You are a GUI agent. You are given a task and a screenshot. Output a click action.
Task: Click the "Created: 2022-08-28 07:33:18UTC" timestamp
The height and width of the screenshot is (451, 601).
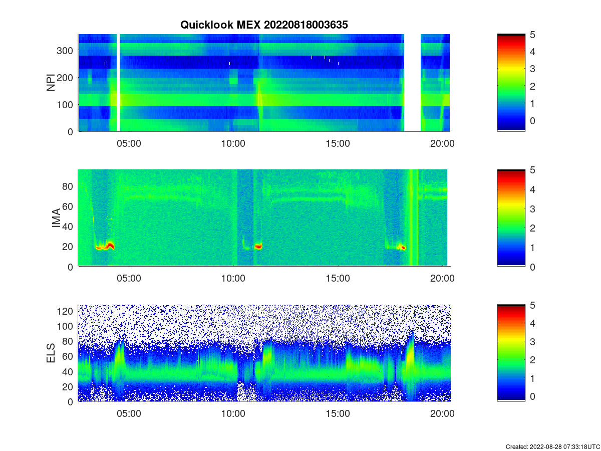(552, 446)
